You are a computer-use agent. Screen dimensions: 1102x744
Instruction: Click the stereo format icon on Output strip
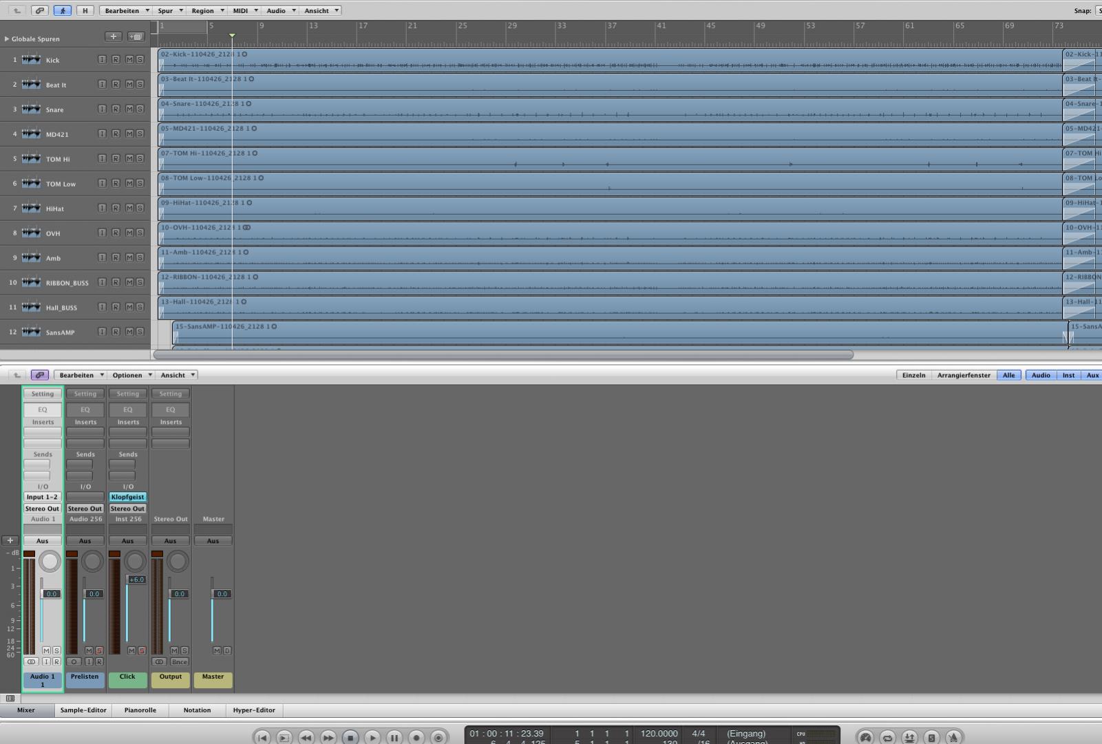click(x=159, y=661)
